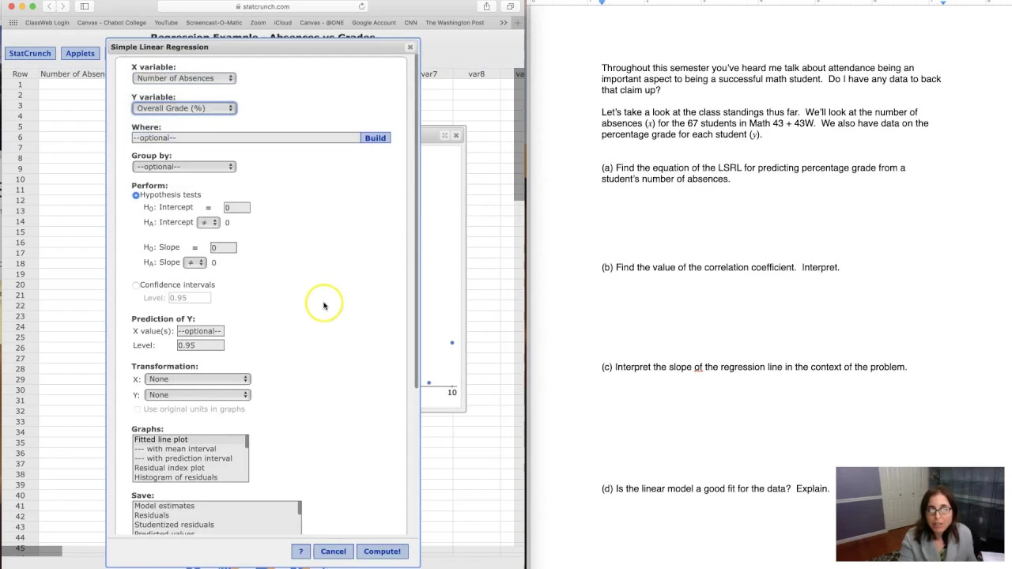Open a new tab with plus
Screen dimensions: 1012x569
coord(518,23)
